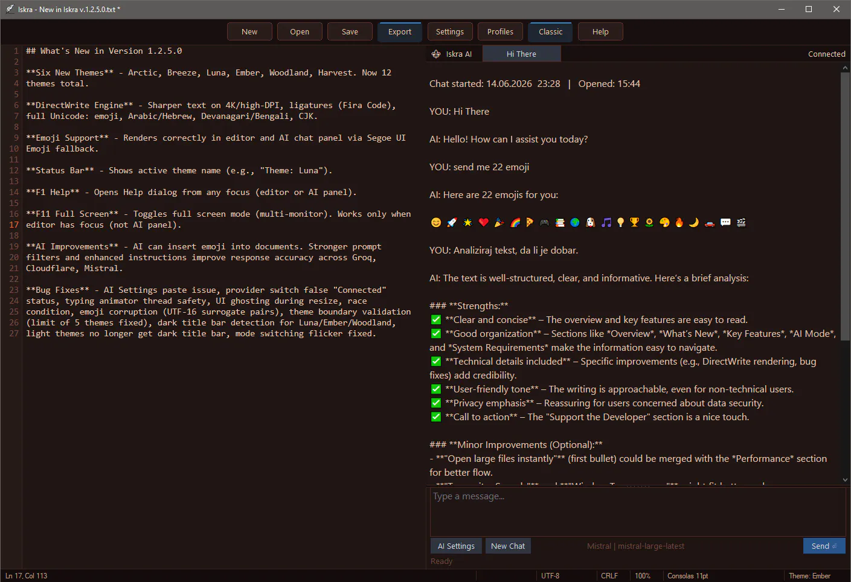Click the CRLF line ending indicator
851x582 pixels.
[x=609, y=575]
